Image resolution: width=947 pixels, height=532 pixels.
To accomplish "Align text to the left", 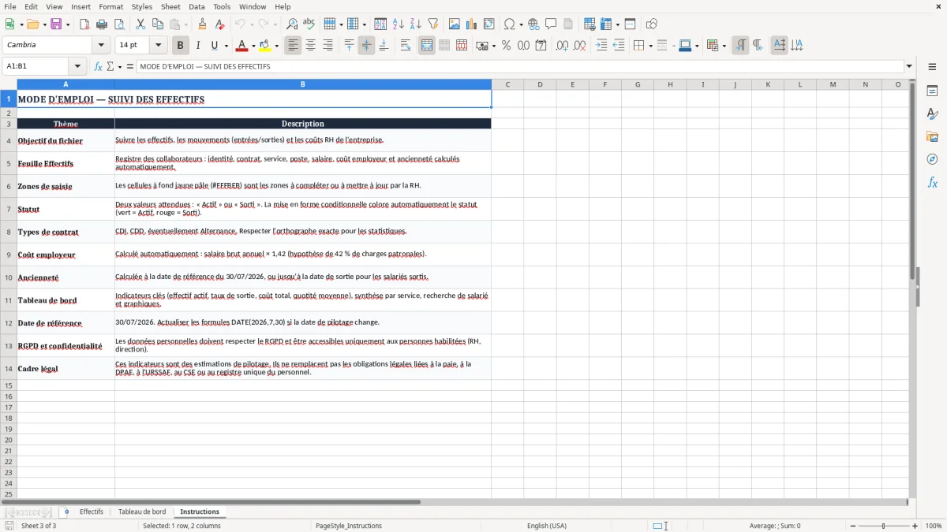I will [294, 46].
